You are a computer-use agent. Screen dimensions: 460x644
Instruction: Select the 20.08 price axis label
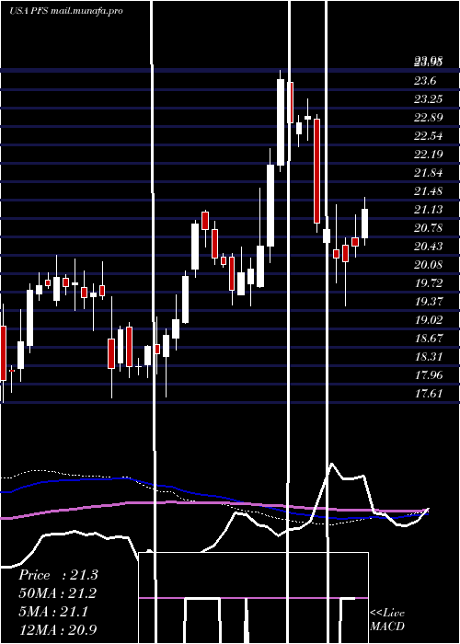428,265
